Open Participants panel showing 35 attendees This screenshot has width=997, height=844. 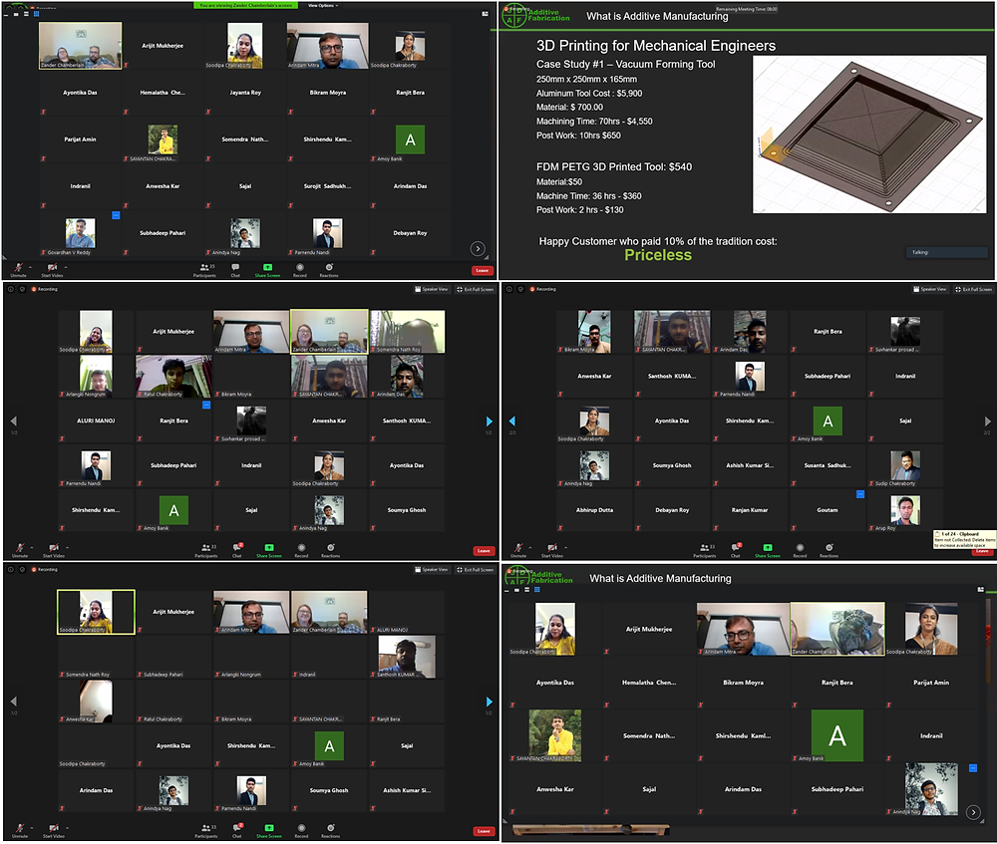[204, 270]
